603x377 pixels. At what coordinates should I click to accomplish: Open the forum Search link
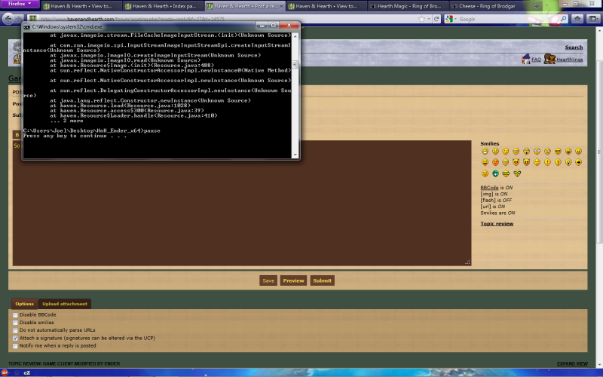[574, 48]
